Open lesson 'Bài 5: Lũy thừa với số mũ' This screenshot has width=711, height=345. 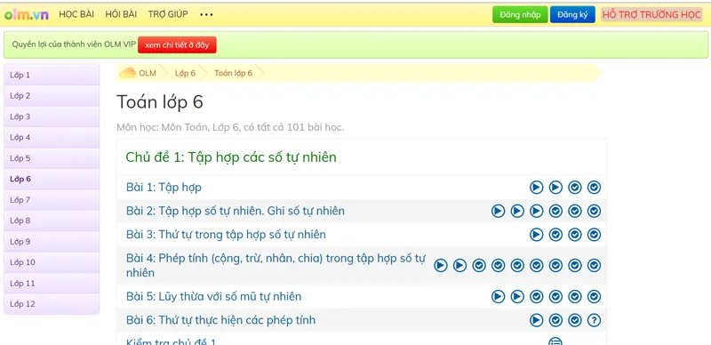tap(213, 296)
